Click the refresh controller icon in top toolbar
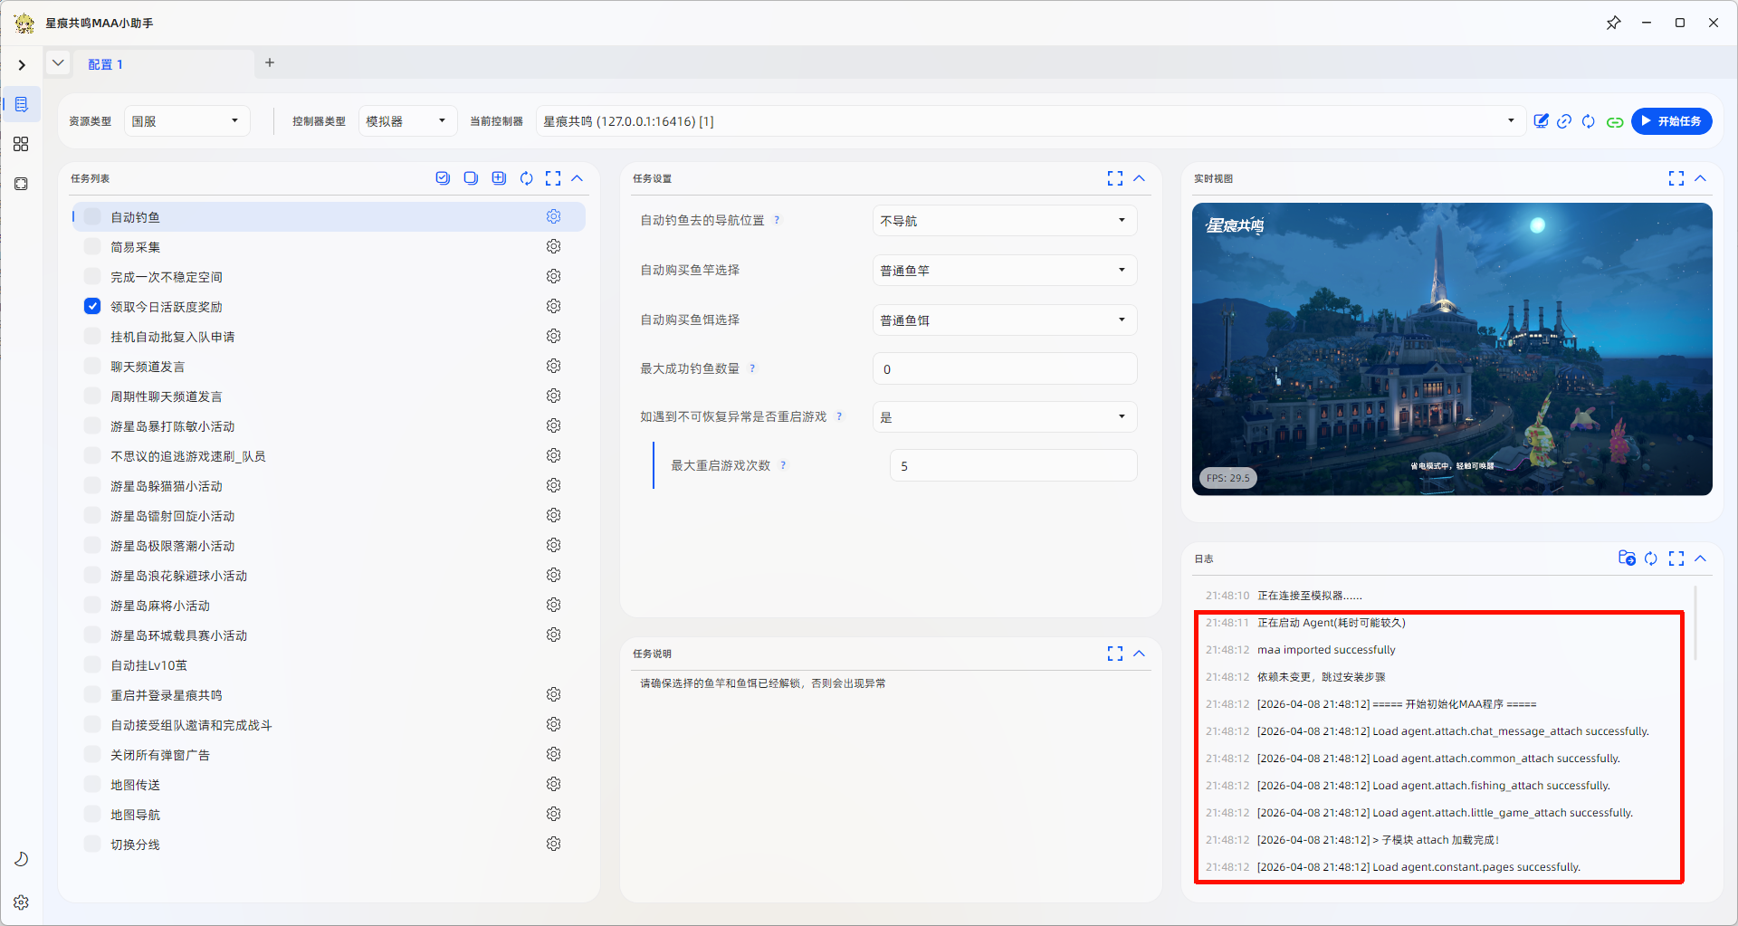 [x=1589, y=121]
